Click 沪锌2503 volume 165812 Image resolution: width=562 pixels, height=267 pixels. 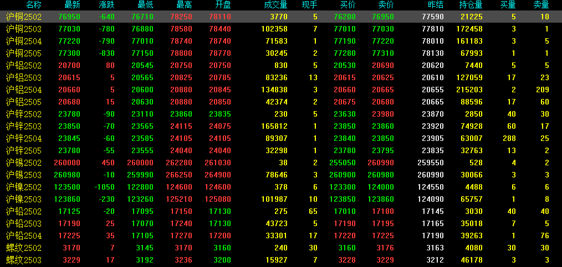click(273, 126)
